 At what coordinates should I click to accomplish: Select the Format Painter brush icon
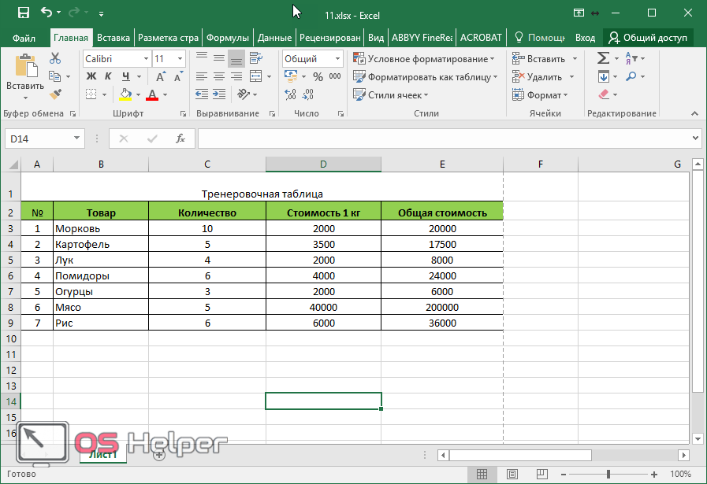pyautogui.click(x=55, y=94)
